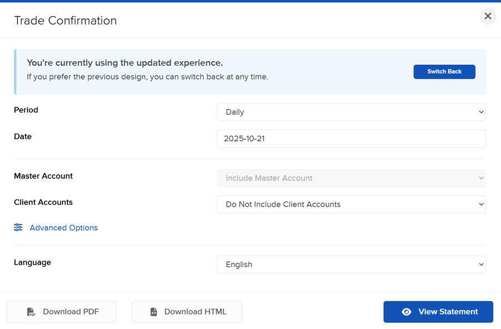This screenshot has width=501, height=329.
Task: Open the Client Accounts dropdown
Action: click(x=351, y=204)
